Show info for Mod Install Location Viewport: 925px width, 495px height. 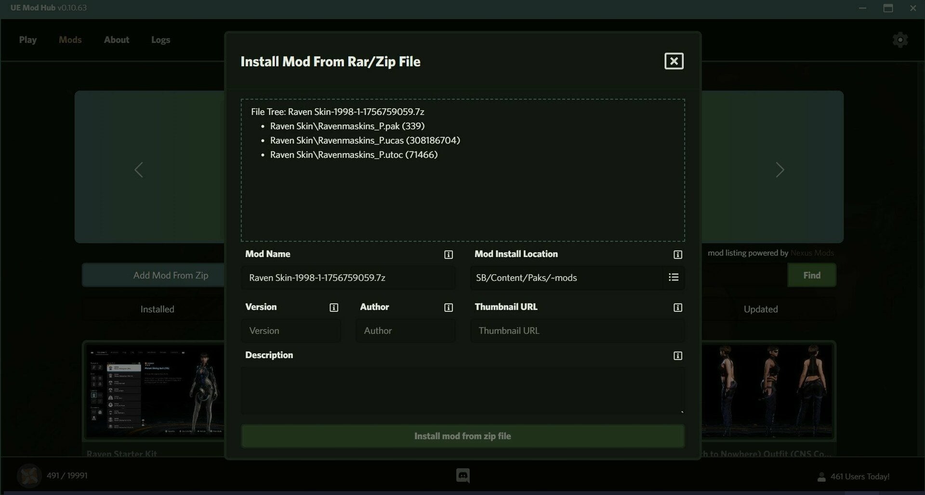678,254
